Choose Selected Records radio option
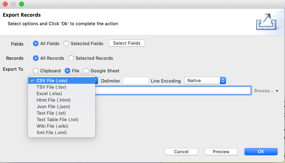285x163 pixels. tap(71, 58)
